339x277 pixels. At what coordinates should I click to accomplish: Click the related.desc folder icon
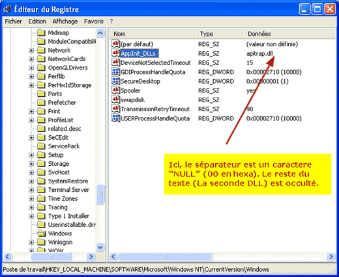click(41, 129)
